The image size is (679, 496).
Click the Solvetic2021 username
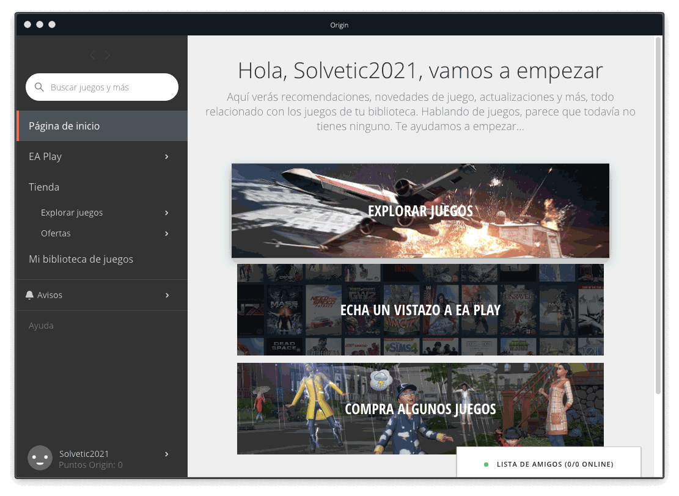(x=84, y=454)
